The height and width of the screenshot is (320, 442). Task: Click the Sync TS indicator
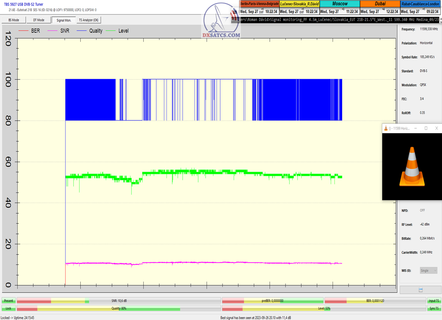[434, 308]
